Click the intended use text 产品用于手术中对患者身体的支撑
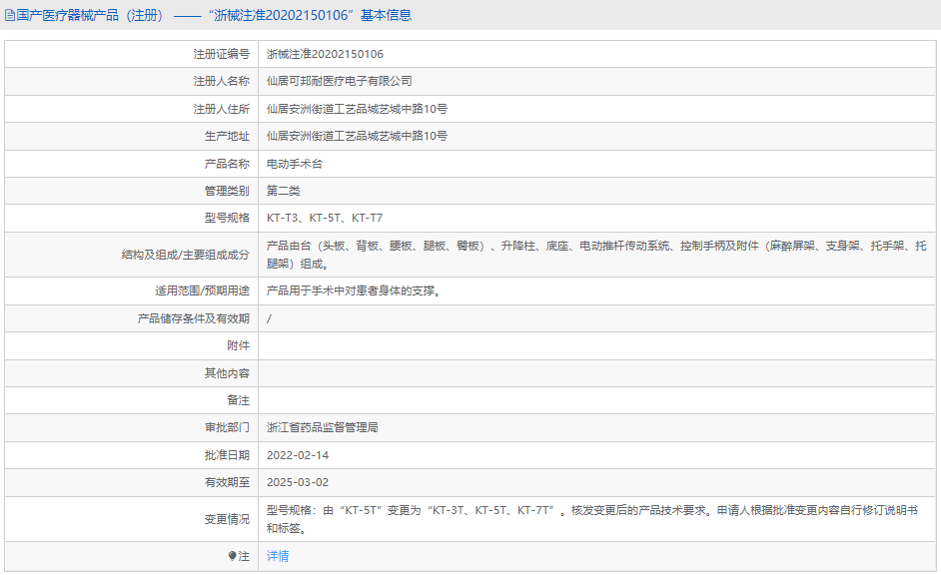Screen dimensions: 941x575 click(354, 290)
